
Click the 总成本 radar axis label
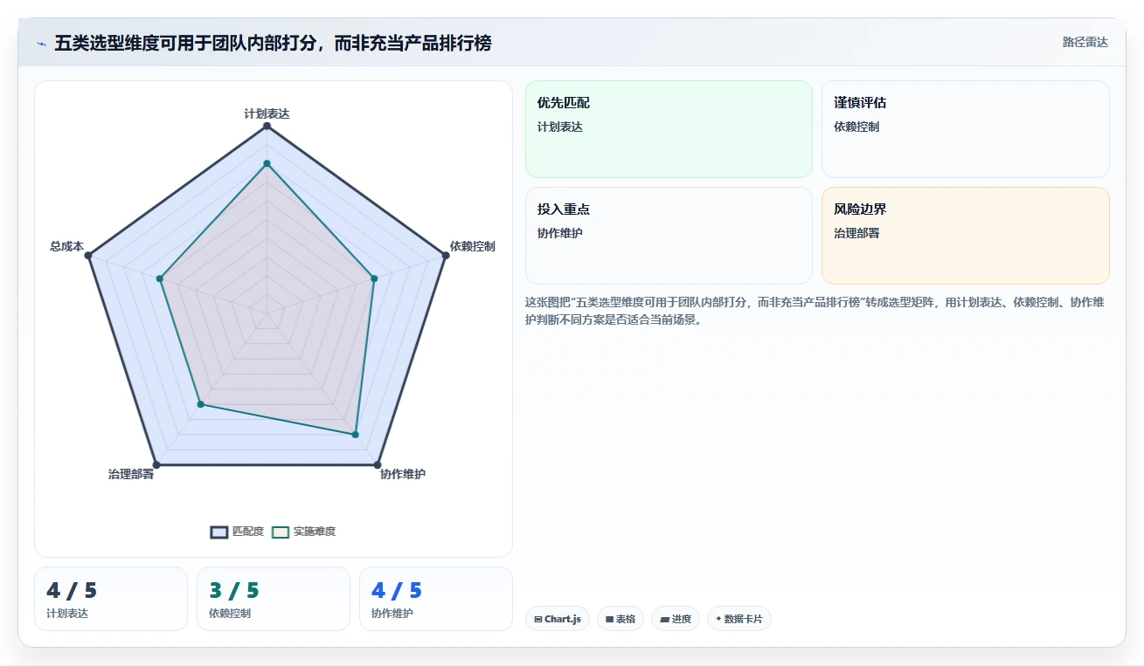[66, 246]
